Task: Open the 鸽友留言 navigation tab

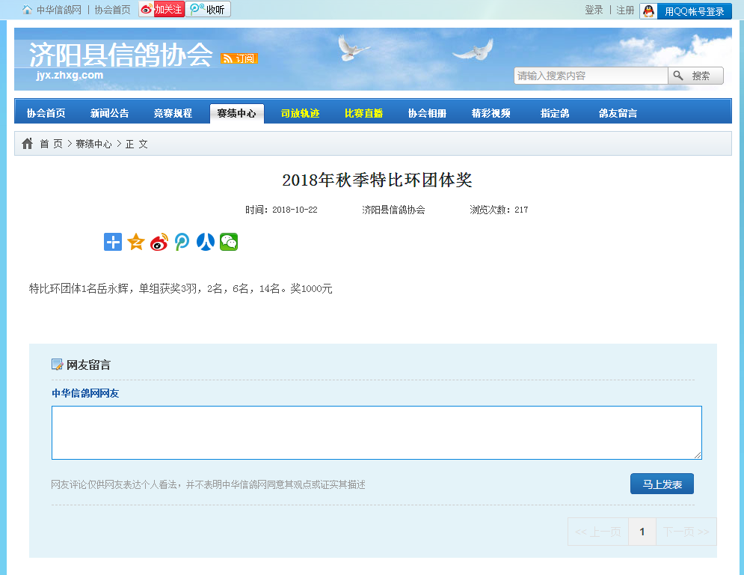Action: (x=618, y=113)
